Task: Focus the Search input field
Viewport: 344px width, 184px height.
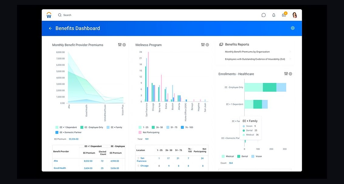Action: (x=67, y=15)
